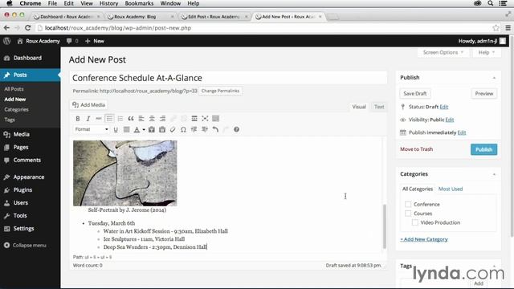Open Pages in the sidebar
Viewport: 514px width, 289px height.
(21, 147)
